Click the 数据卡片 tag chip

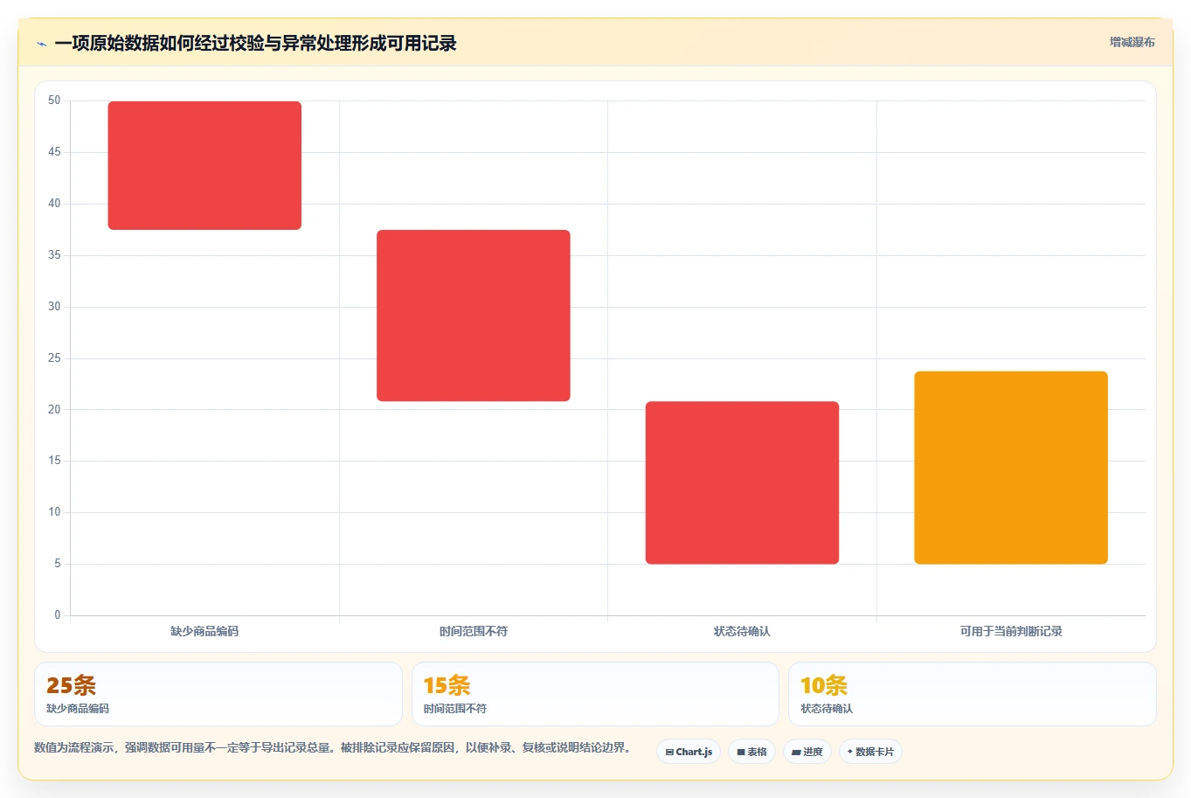pos(870,752)
